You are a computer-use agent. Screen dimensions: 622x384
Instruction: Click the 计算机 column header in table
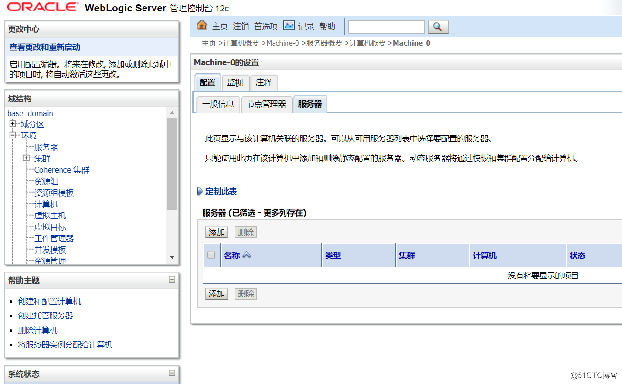tap(485, 256)
